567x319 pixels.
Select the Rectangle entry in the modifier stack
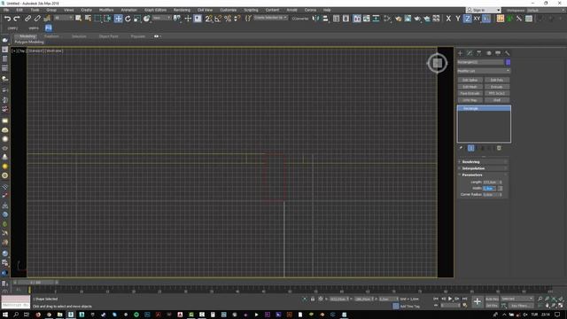pyautogui.click(x=484, y=108)
